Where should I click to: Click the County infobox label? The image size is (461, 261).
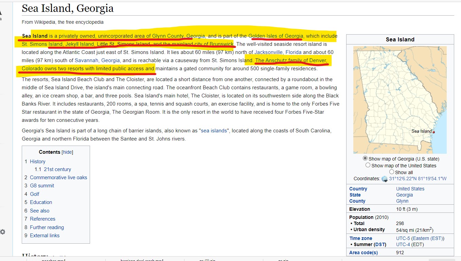click(x=357, y=201)
